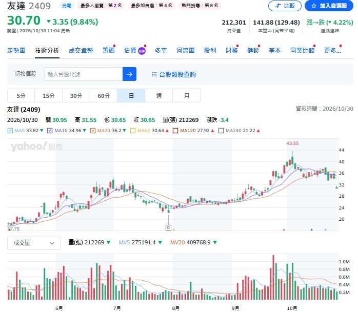Viewport: 358px width, 314px height.
Task: Click the 212,301 成交量 value
Action: [x=234, y=23]
